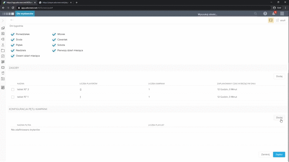289x162 pixels.
Task: Uncheck Poniedziałek checkbox
Action: pos(13,34)
